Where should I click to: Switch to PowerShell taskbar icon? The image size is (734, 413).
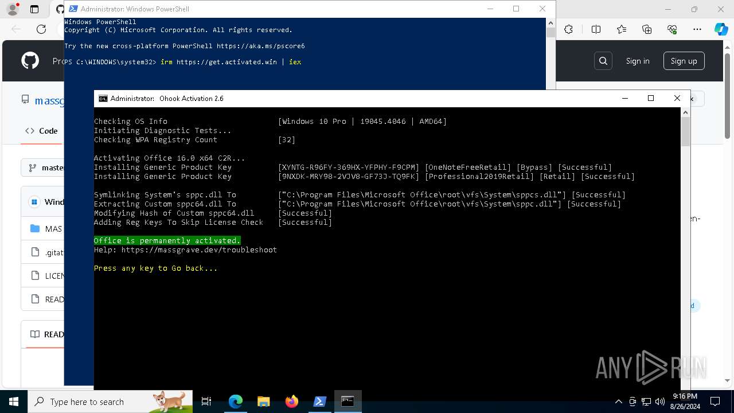[319, 402]
